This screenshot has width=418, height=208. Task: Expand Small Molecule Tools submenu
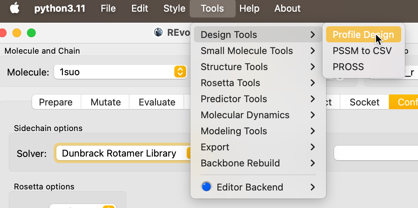pyautogui.click(x=258, y=51)
